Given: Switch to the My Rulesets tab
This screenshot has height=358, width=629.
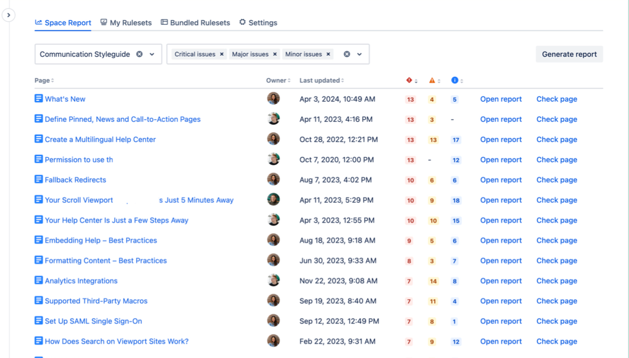Looking at the screenshot, I should pos(126,23).
